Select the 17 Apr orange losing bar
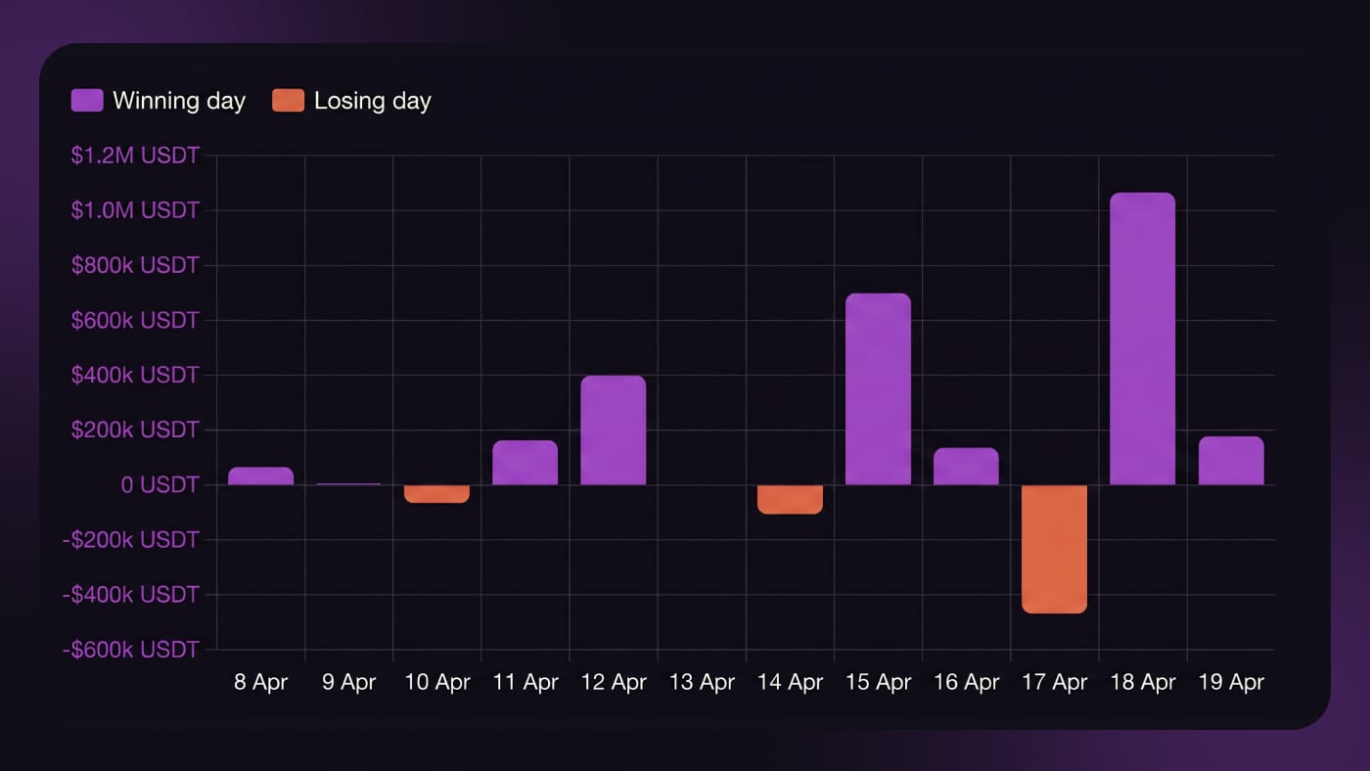 click(1054, 549)
